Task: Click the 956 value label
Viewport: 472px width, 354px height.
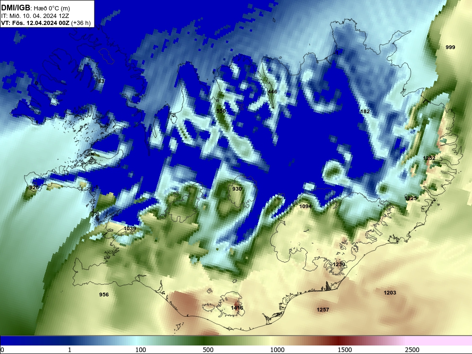Action: tap(104, 295)
